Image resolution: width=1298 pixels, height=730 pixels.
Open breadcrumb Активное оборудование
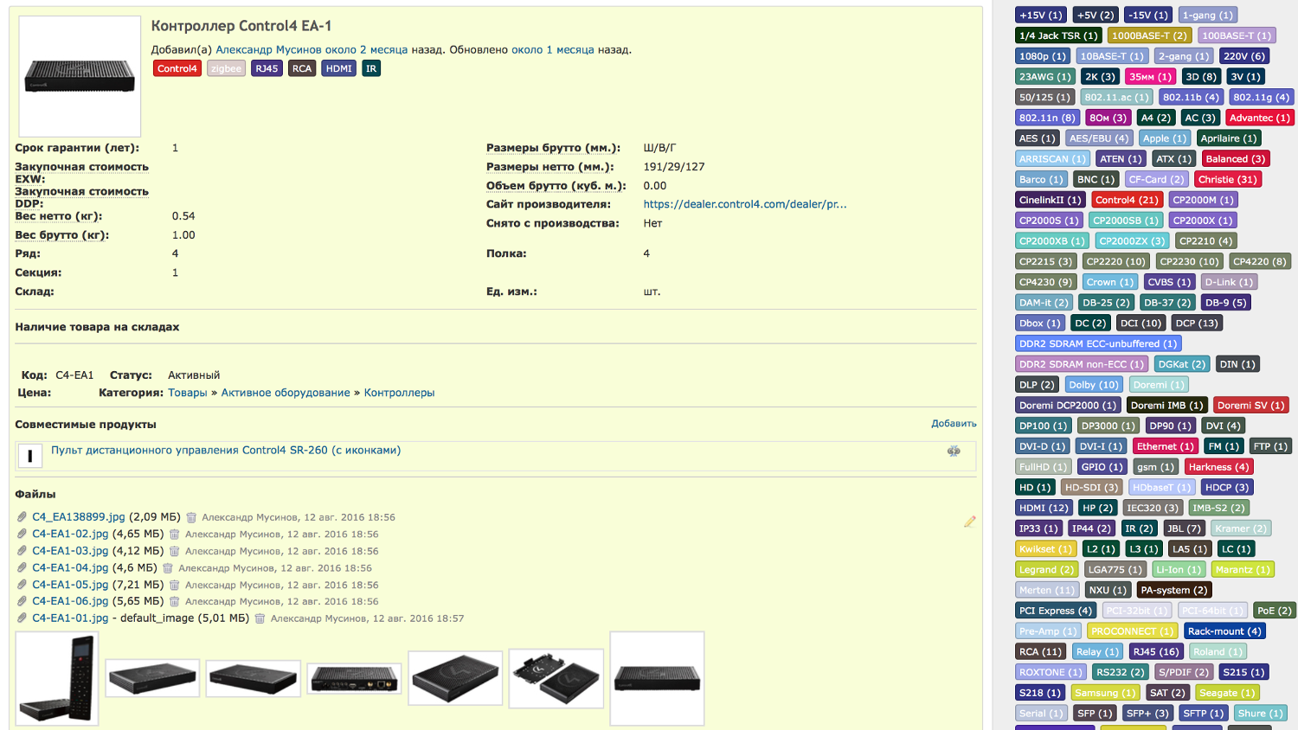click(x=286, y=393)
